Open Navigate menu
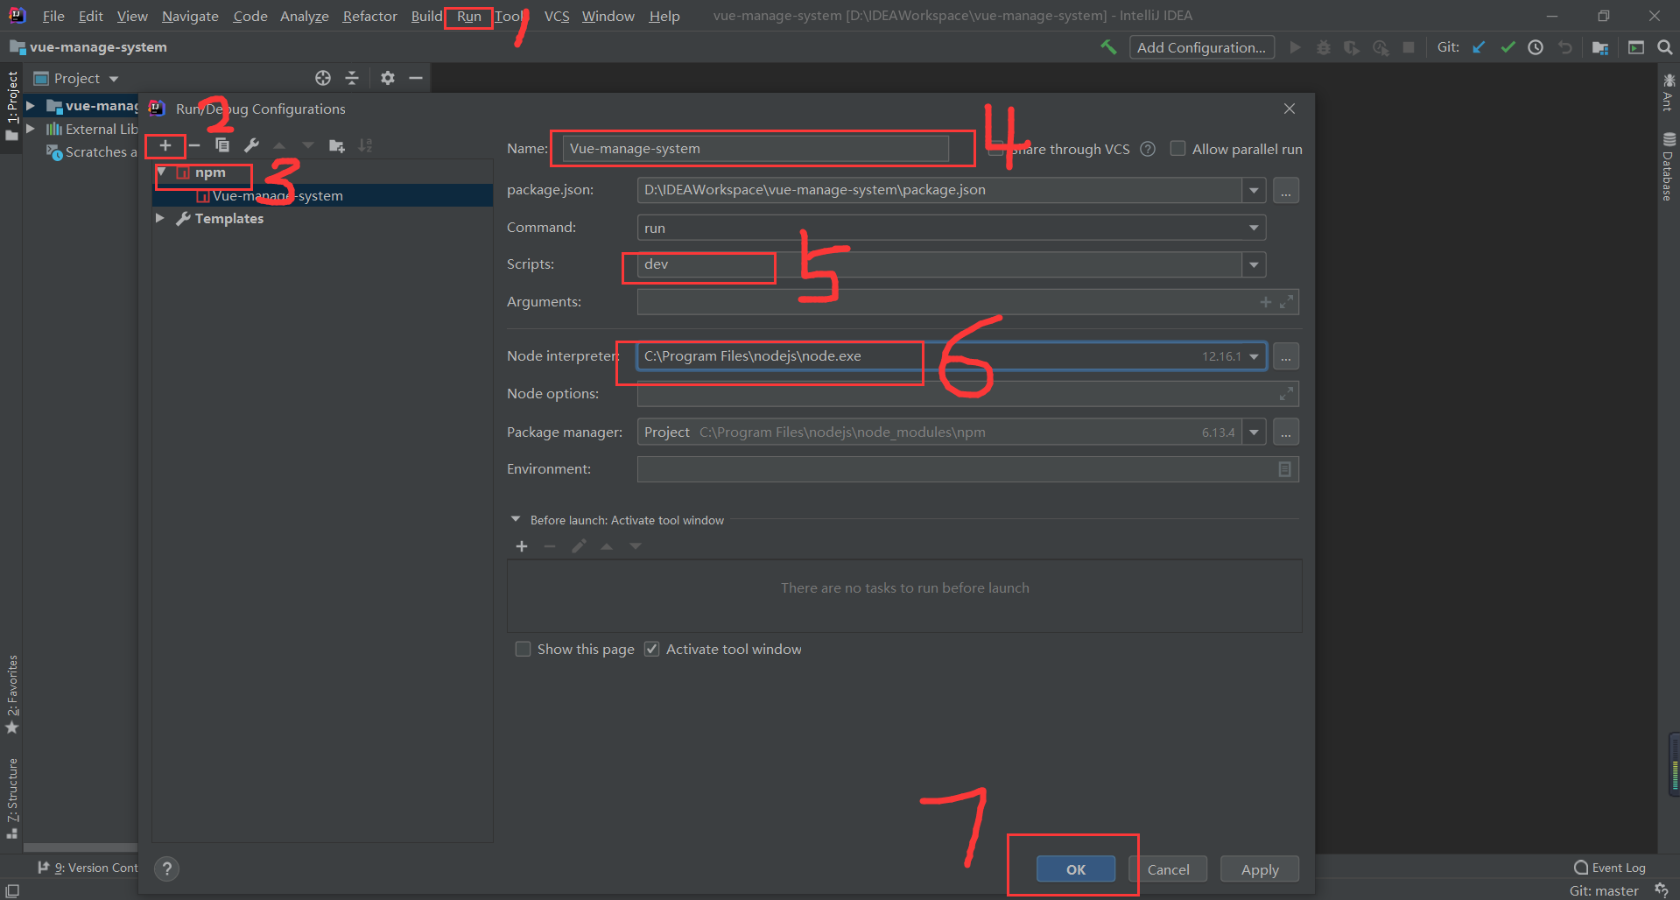The width and height of the screenshot is (1680, 900). [x=190, y=16]
